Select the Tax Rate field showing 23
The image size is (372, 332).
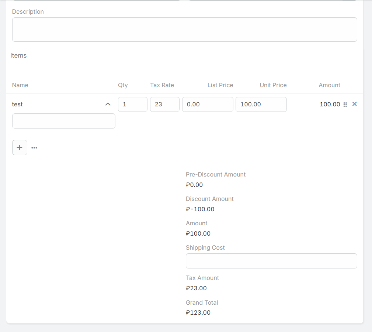click(x=164, y=104)
